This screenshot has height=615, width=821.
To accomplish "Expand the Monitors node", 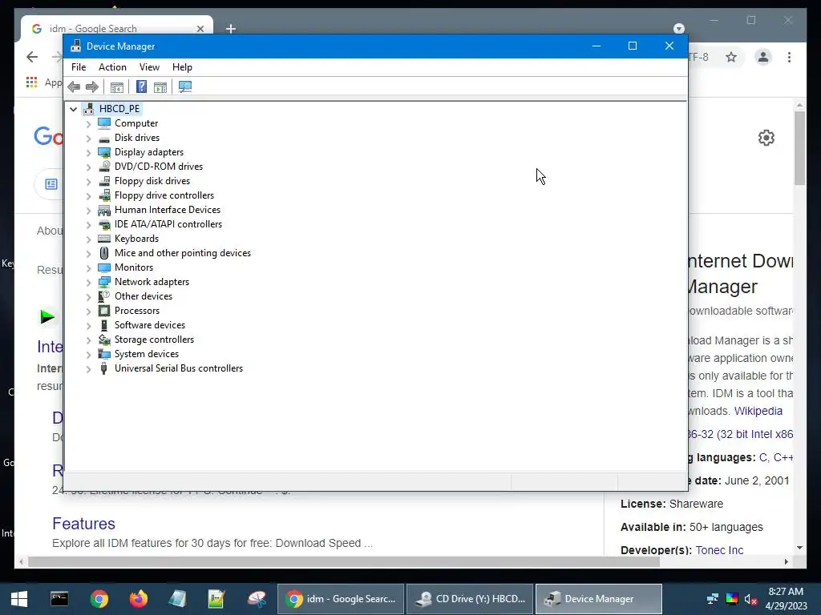I will pyautogui.click(x=88, y=267).
